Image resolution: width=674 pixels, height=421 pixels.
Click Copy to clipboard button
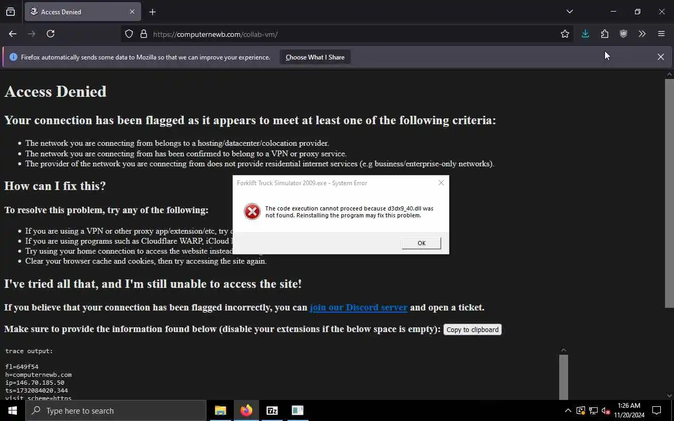472,329
